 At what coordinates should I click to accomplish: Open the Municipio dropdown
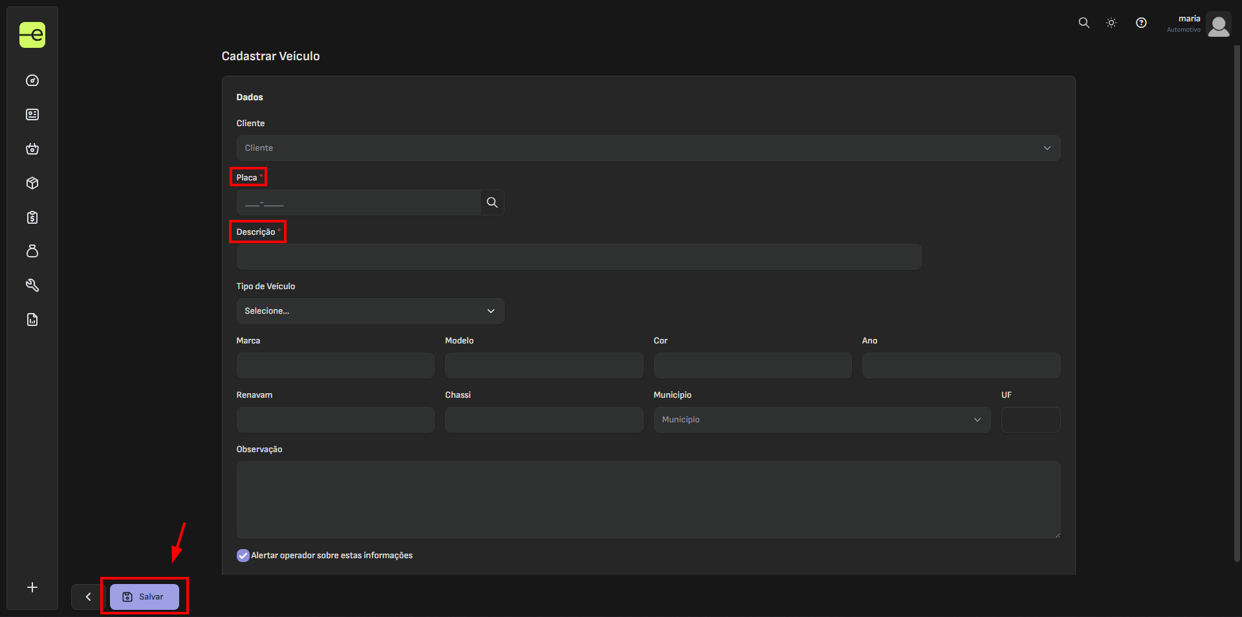pos(822,420)
